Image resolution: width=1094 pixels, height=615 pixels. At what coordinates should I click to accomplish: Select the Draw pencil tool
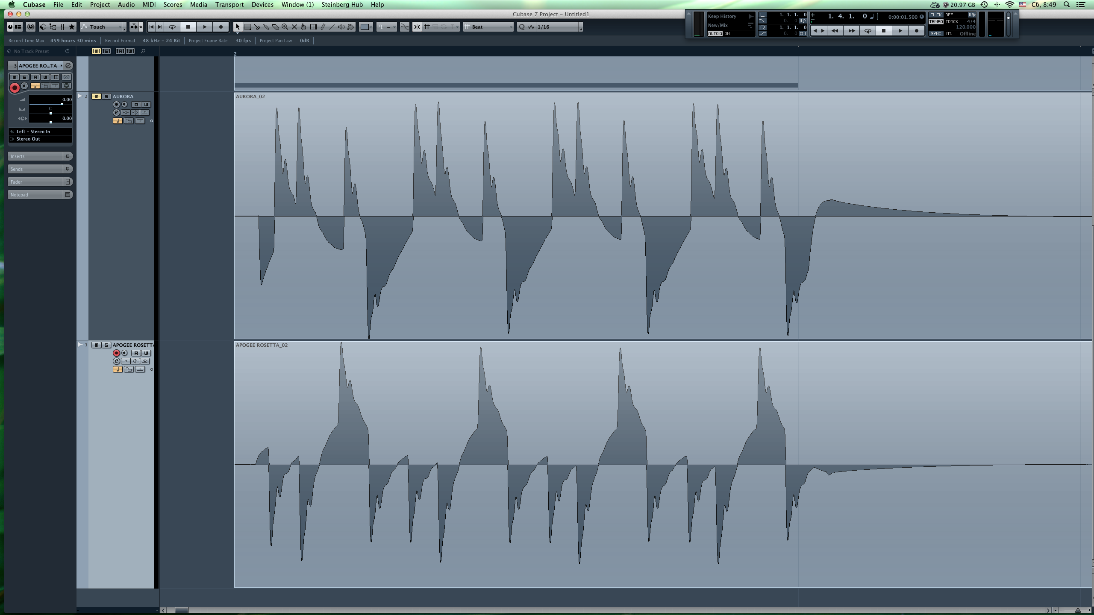point(323,27)
